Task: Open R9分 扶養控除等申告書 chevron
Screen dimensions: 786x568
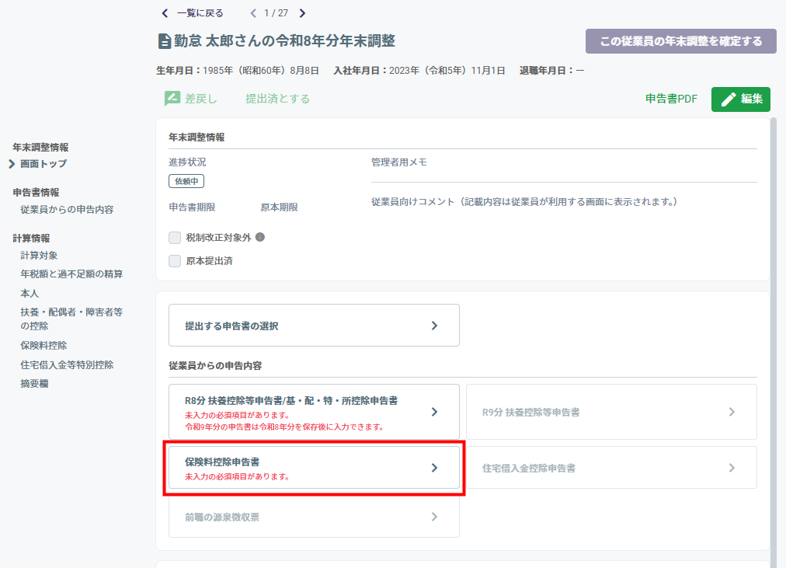Action: pos(732,412)
